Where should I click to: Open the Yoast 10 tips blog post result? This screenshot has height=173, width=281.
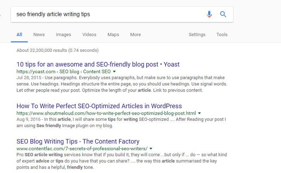coord(98,64)
